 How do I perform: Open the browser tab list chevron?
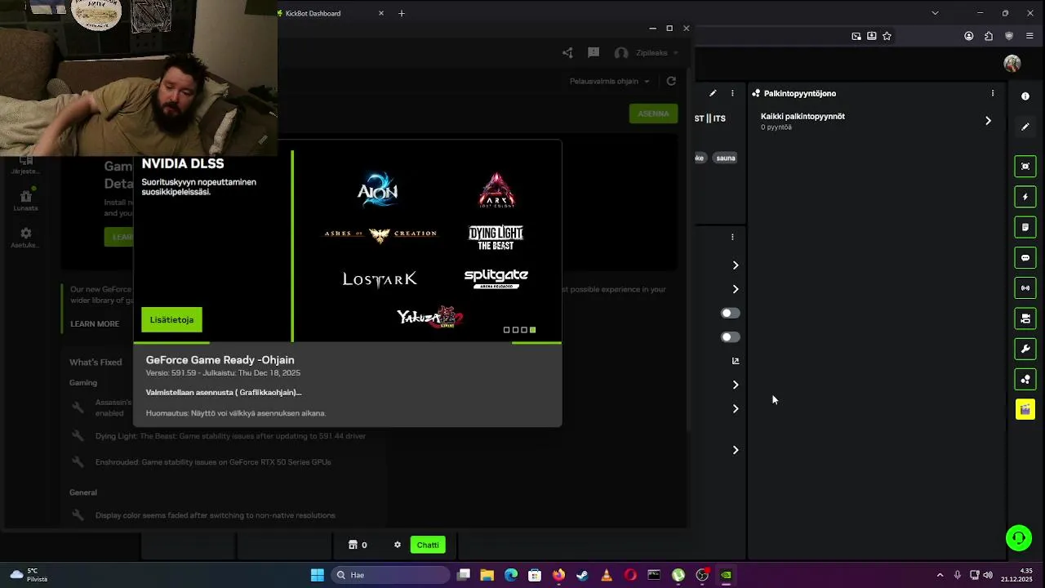pyautogui.click(x=935, y=13)
